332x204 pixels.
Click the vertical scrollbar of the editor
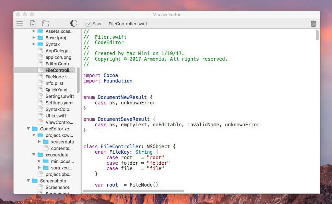point(317,35)
